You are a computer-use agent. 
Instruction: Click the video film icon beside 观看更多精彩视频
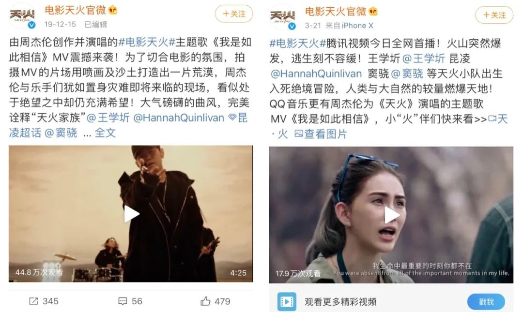287,302
